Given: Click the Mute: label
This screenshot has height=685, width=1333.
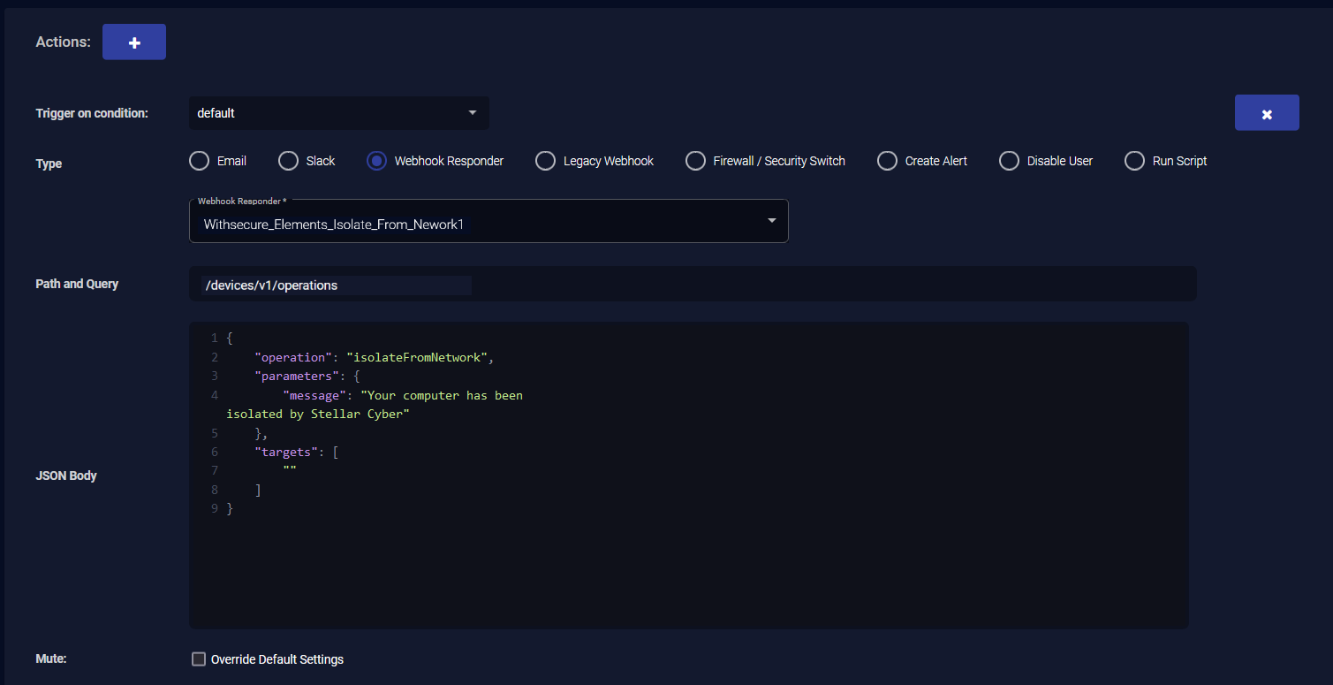Looking at the screenshot, I should tap(51, 658).
